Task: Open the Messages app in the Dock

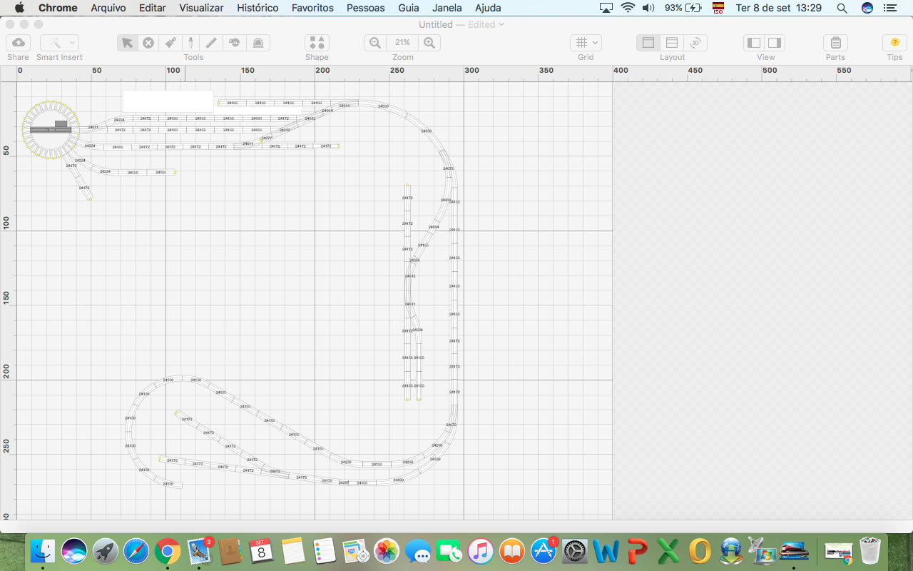Action: 418,551
